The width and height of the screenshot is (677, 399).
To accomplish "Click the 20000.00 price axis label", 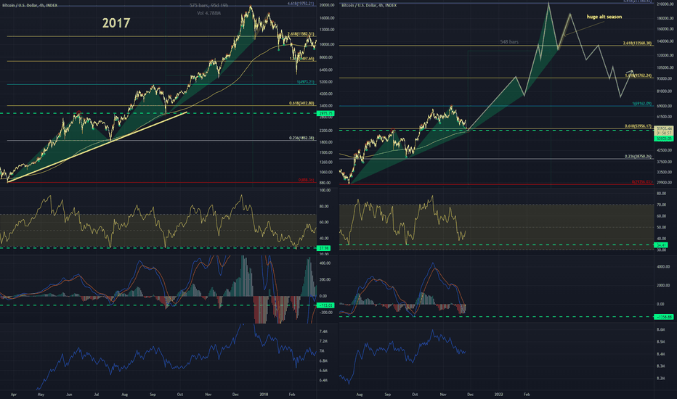I will point(327,5).
